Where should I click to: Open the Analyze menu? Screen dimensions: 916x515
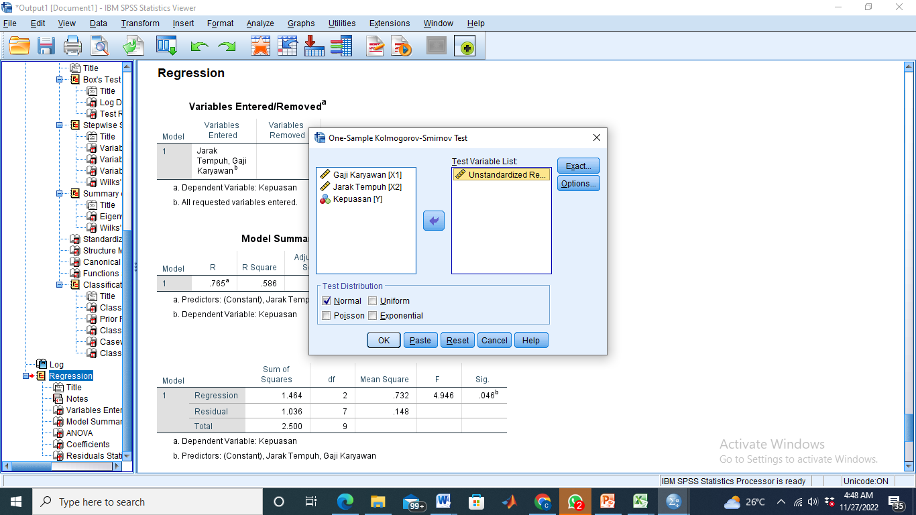[260, 23]
